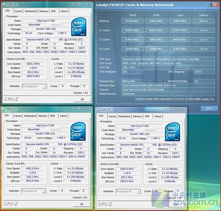221x211 pixels.
Task: Close the EVEREST benchmark window with the red X
Action: 216,5
